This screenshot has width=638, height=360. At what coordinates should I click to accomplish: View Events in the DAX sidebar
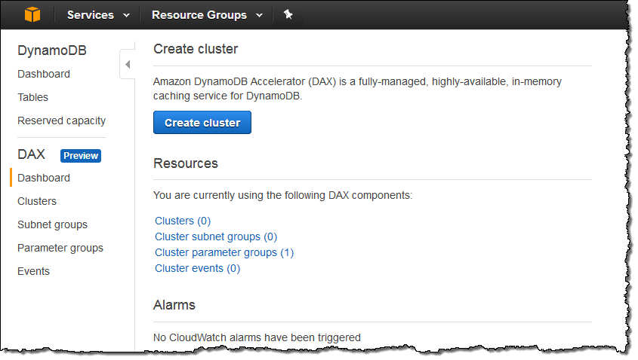pyautogui.click(x=33, y=271)
